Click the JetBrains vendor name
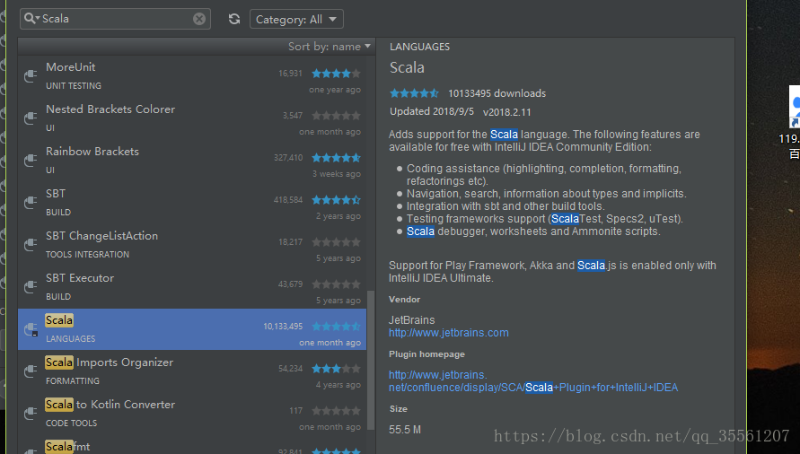Image resolution: width=800 pixels, height=454 pixels. coord(412,320)
